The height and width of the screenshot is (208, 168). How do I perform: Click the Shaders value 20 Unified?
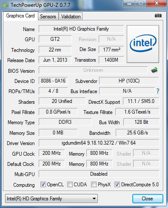tap(62, 101)
